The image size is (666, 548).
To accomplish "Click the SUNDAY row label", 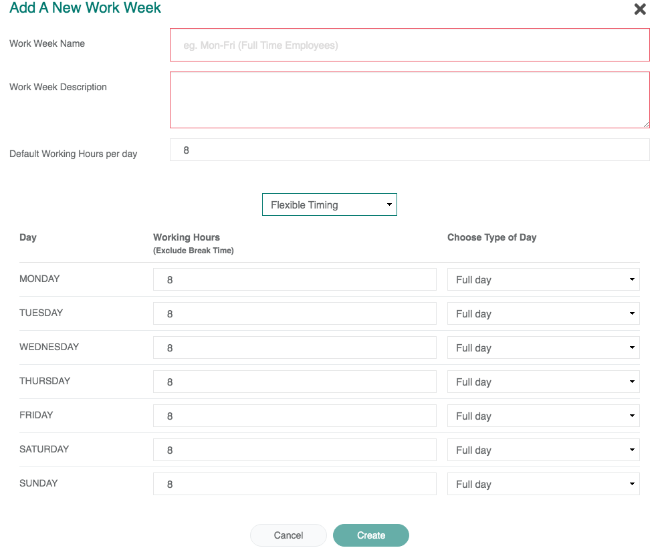I will pyautogui.click(x=39, y=483).
